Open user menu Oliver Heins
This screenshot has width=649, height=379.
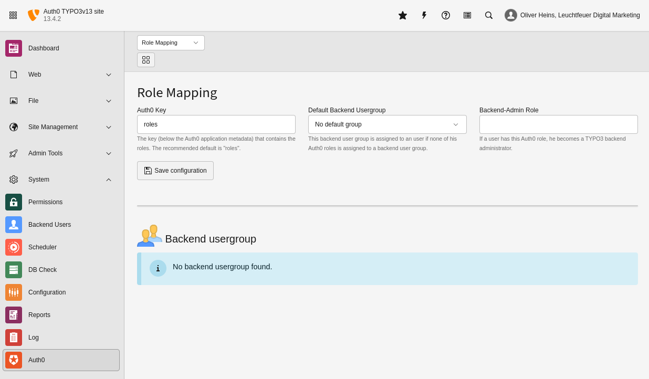point(572,15)
